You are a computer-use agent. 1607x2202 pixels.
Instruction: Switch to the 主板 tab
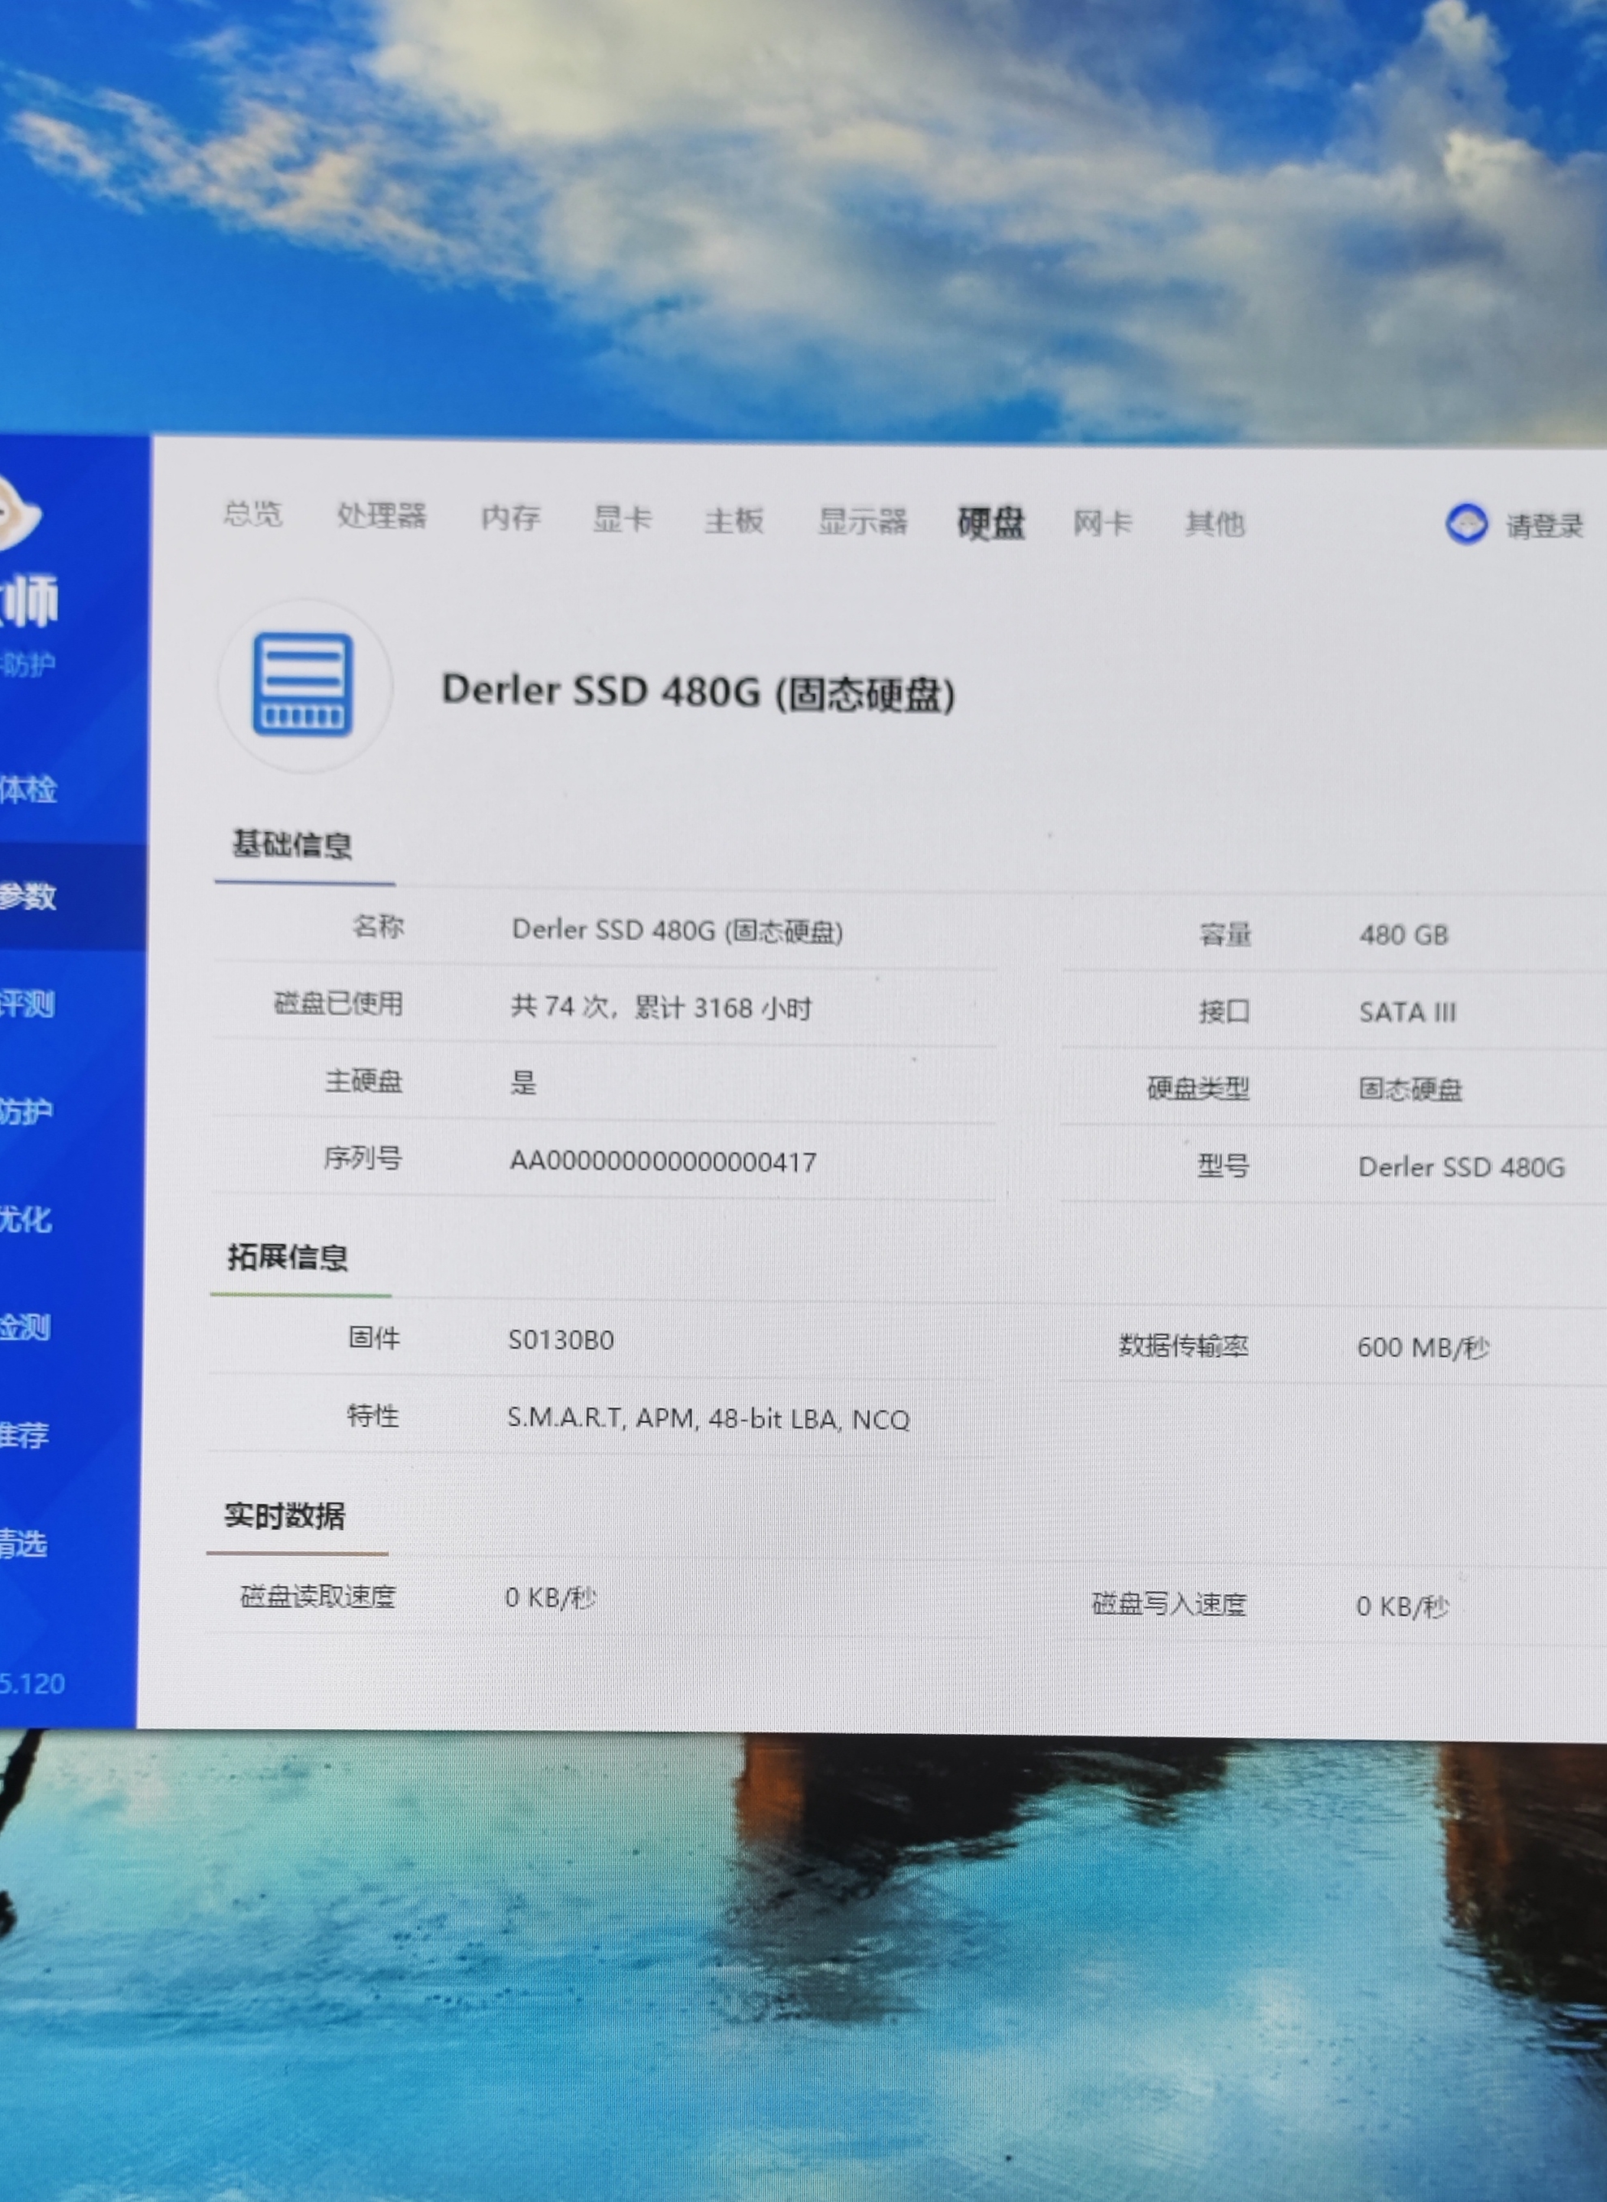pyautogui.click(x=734, y=520)
